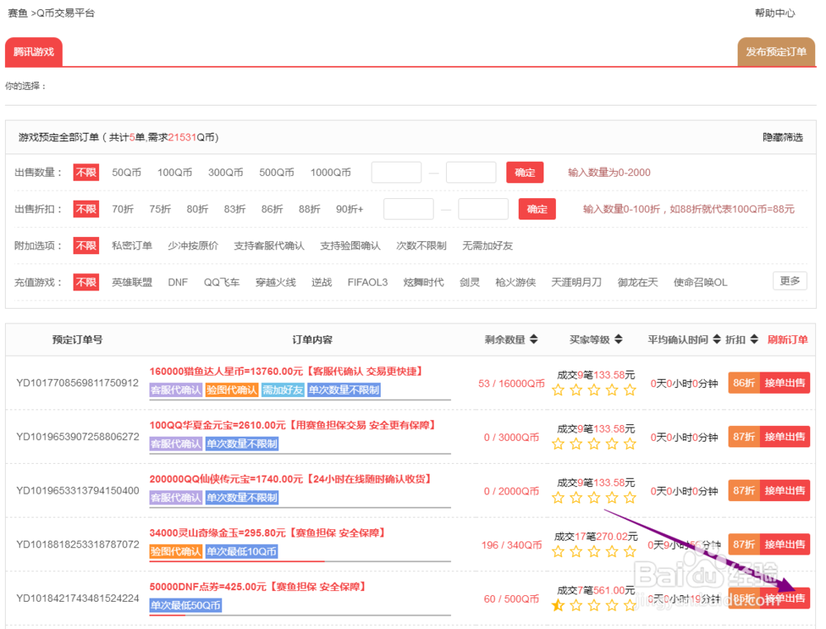This screenshot has height=629, width=826.
Task: Select 300Q币 quantity filter
Action: pos(225,173)
